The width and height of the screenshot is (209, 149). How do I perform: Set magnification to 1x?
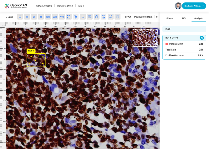(27, 17)
